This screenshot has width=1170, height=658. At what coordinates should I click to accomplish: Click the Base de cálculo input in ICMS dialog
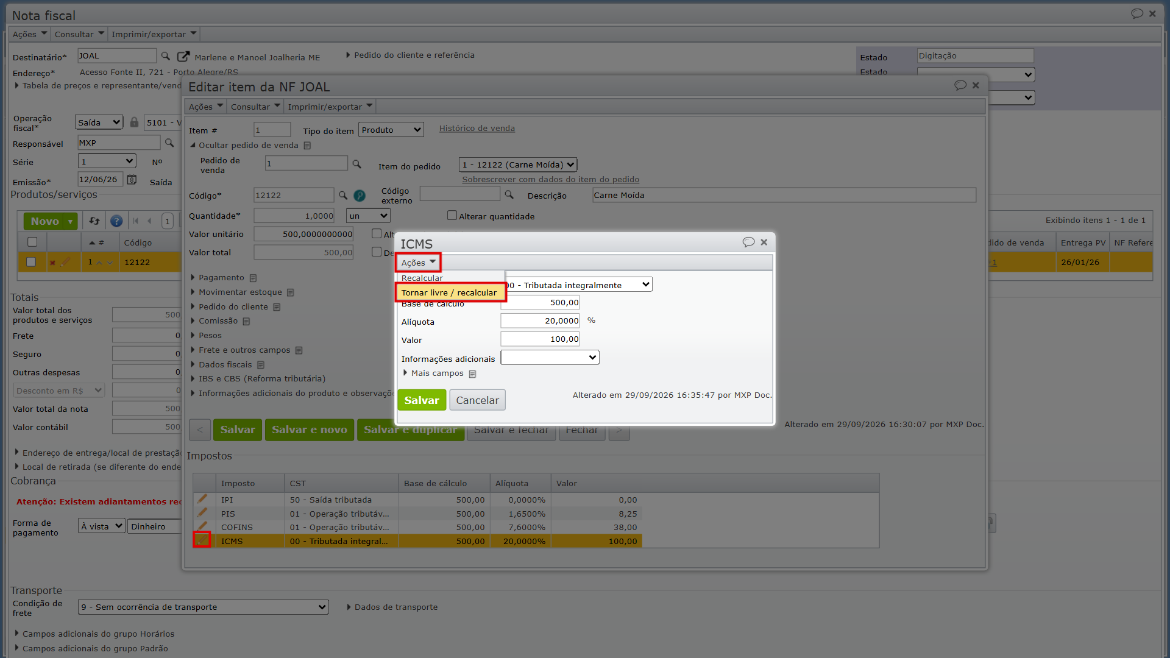pos(540,302)
